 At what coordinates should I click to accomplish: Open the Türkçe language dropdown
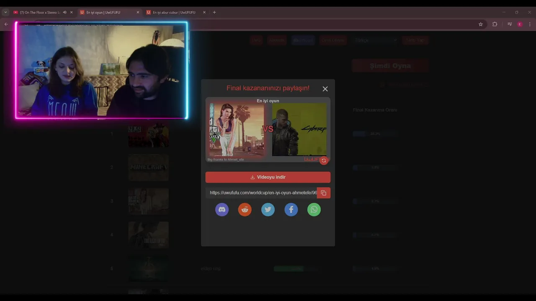pyautogui.click(x=375, y=40)
